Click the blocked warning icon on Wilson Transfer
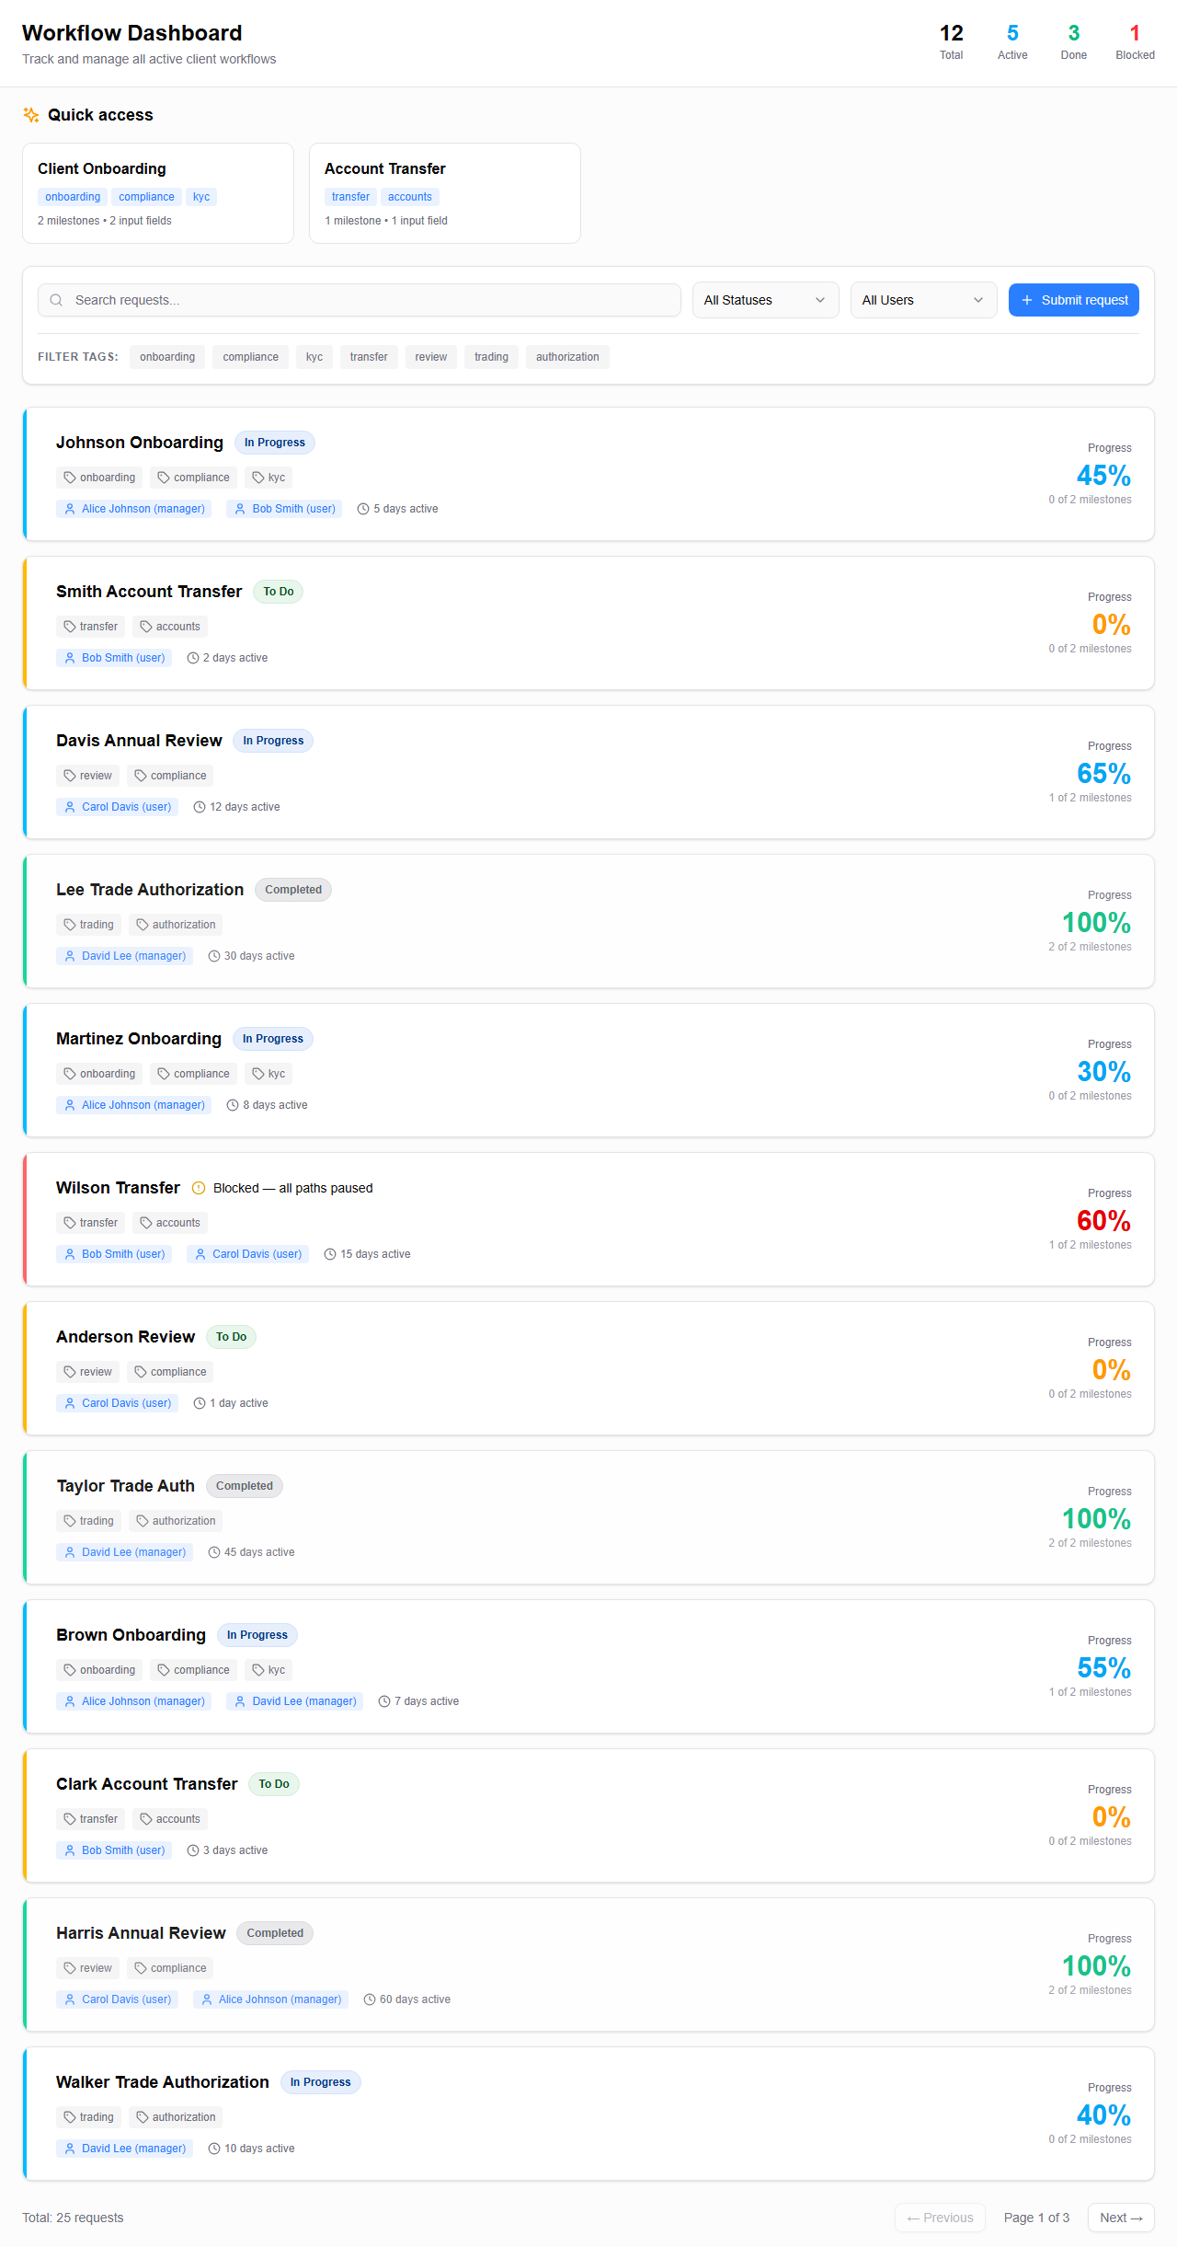 click(x=199, y=1188)
